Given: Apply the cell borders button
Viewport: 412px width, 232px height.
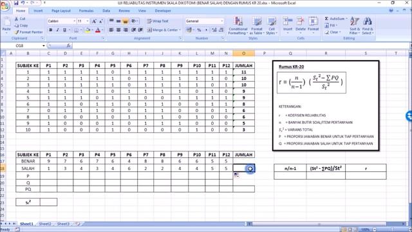Looking at the screenshot, I should pyautogui.click(x=76, y=30).
